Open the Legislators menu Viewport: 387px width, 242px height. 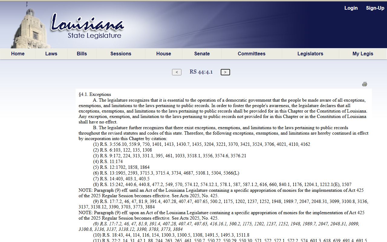tap(310, 54)
